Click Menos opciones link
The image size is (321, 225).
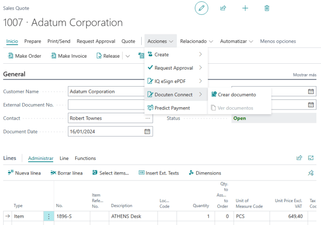pos(278,41)
